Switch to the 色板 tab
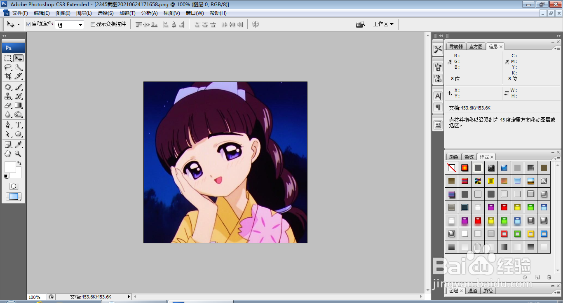563x303 pixels. pos(469,157)
